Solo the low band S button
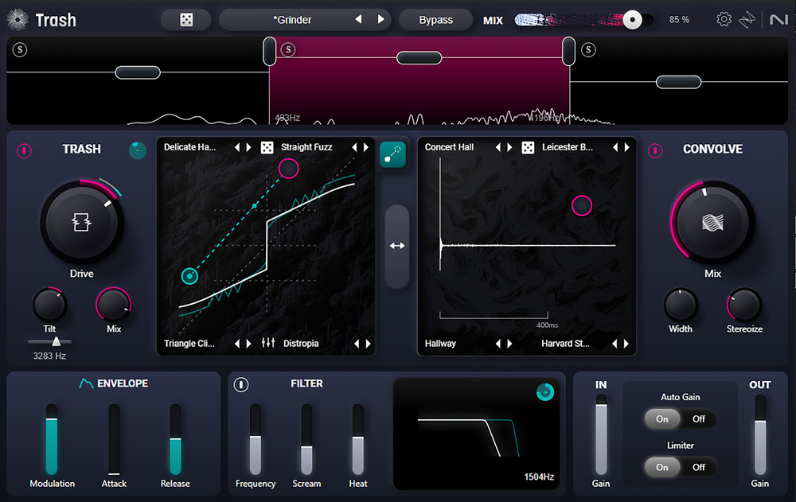Viewport: 796px width, 502px height. 20,50
